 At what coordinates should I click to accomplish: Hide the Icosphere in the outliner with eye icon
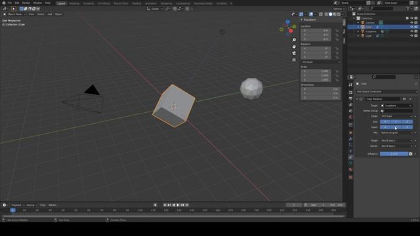pyautogui.click(x=411, y=31)
